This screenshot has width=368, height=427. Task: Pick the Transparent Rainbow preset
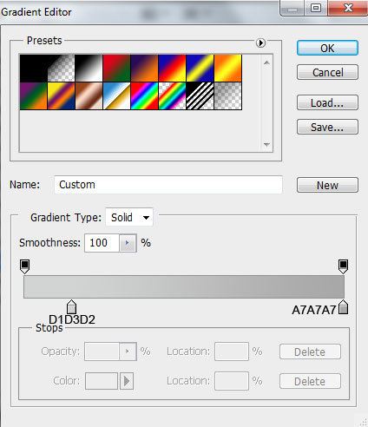tap(172, 96)
